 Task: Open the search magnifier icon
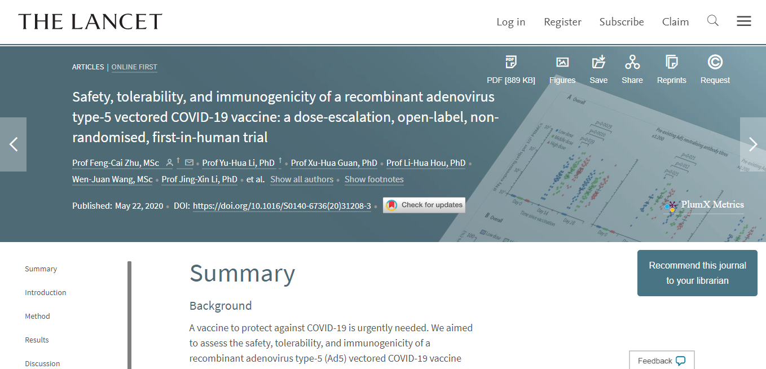click(713, 21)
